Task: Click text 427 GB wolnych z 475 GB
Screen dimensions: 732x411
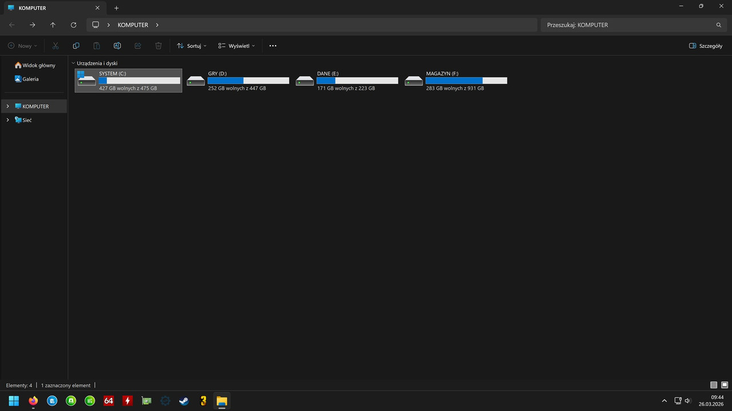Action: (x=128, y=88)
